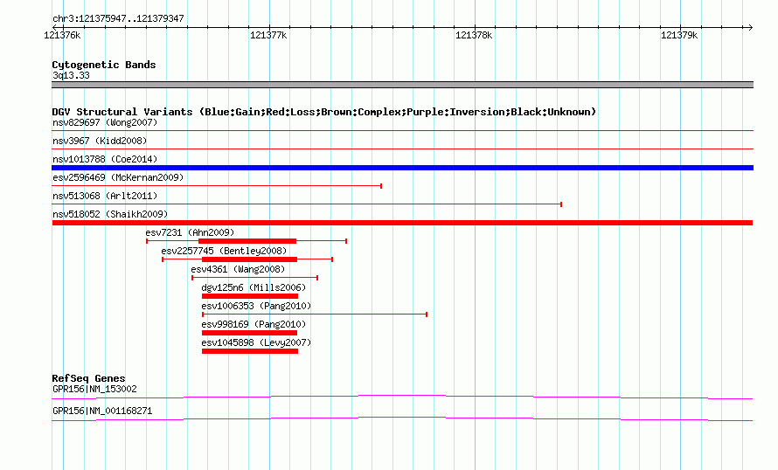
Task: Click the esv7231 (Ahn2009) label
Action: tap(190, 232)
